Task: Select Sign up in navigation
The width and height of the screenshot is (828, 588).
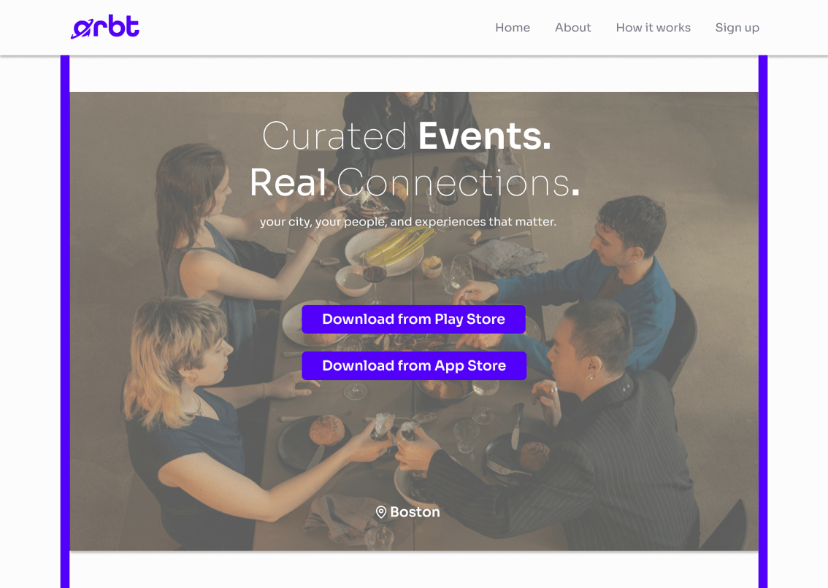Action: pos(737,28)
